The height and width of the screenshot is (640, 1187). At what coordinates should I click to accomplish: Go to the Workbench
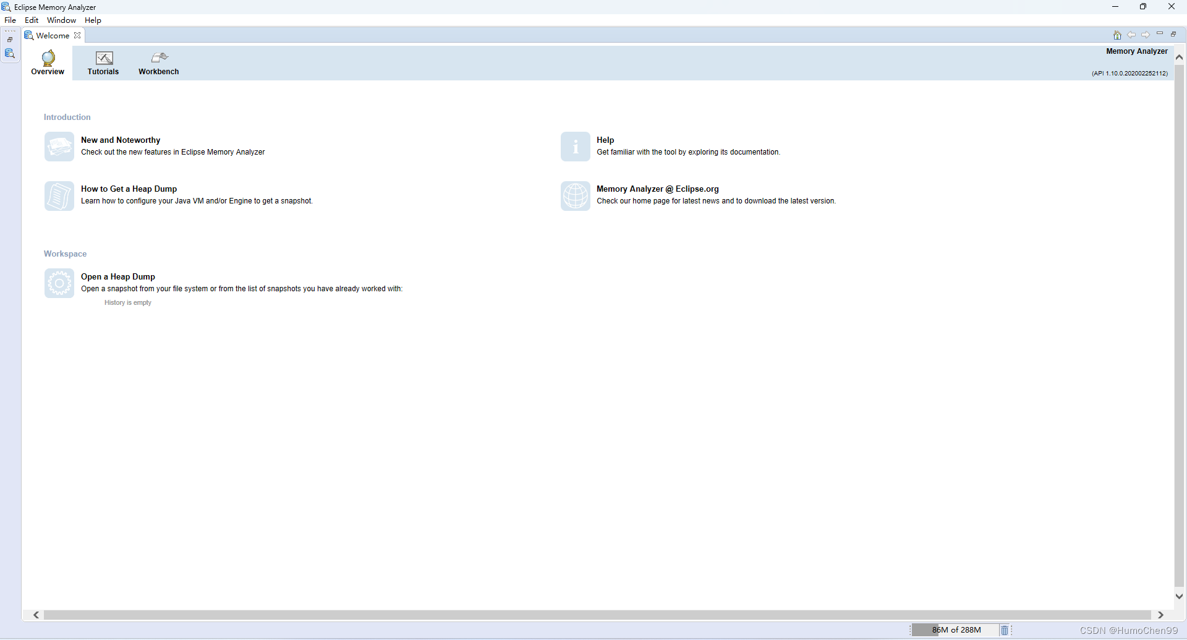point(159,64)
